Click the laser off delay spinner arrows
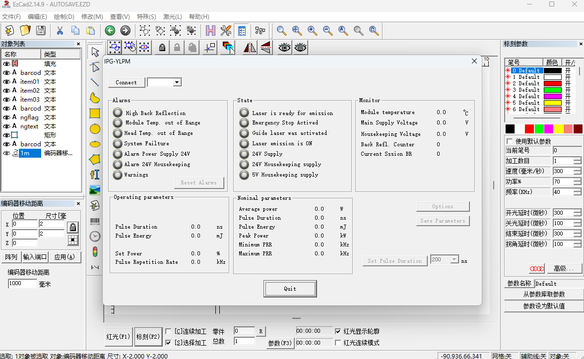The width and height of the screenshot is (584, 359). point(577,223)
